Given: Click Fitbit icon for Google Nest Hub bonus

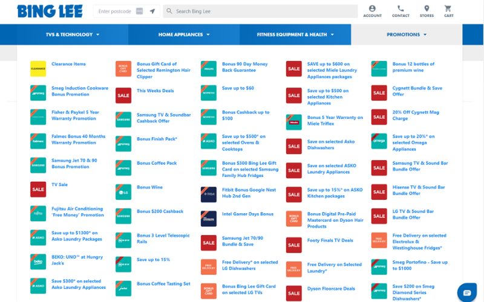Looking at the screenshot, I should click(208, 194).
